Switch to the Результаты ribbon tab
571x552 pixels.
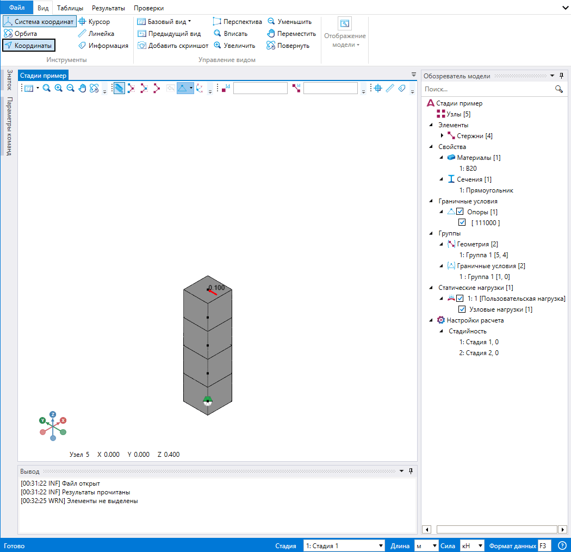[108, 8]
